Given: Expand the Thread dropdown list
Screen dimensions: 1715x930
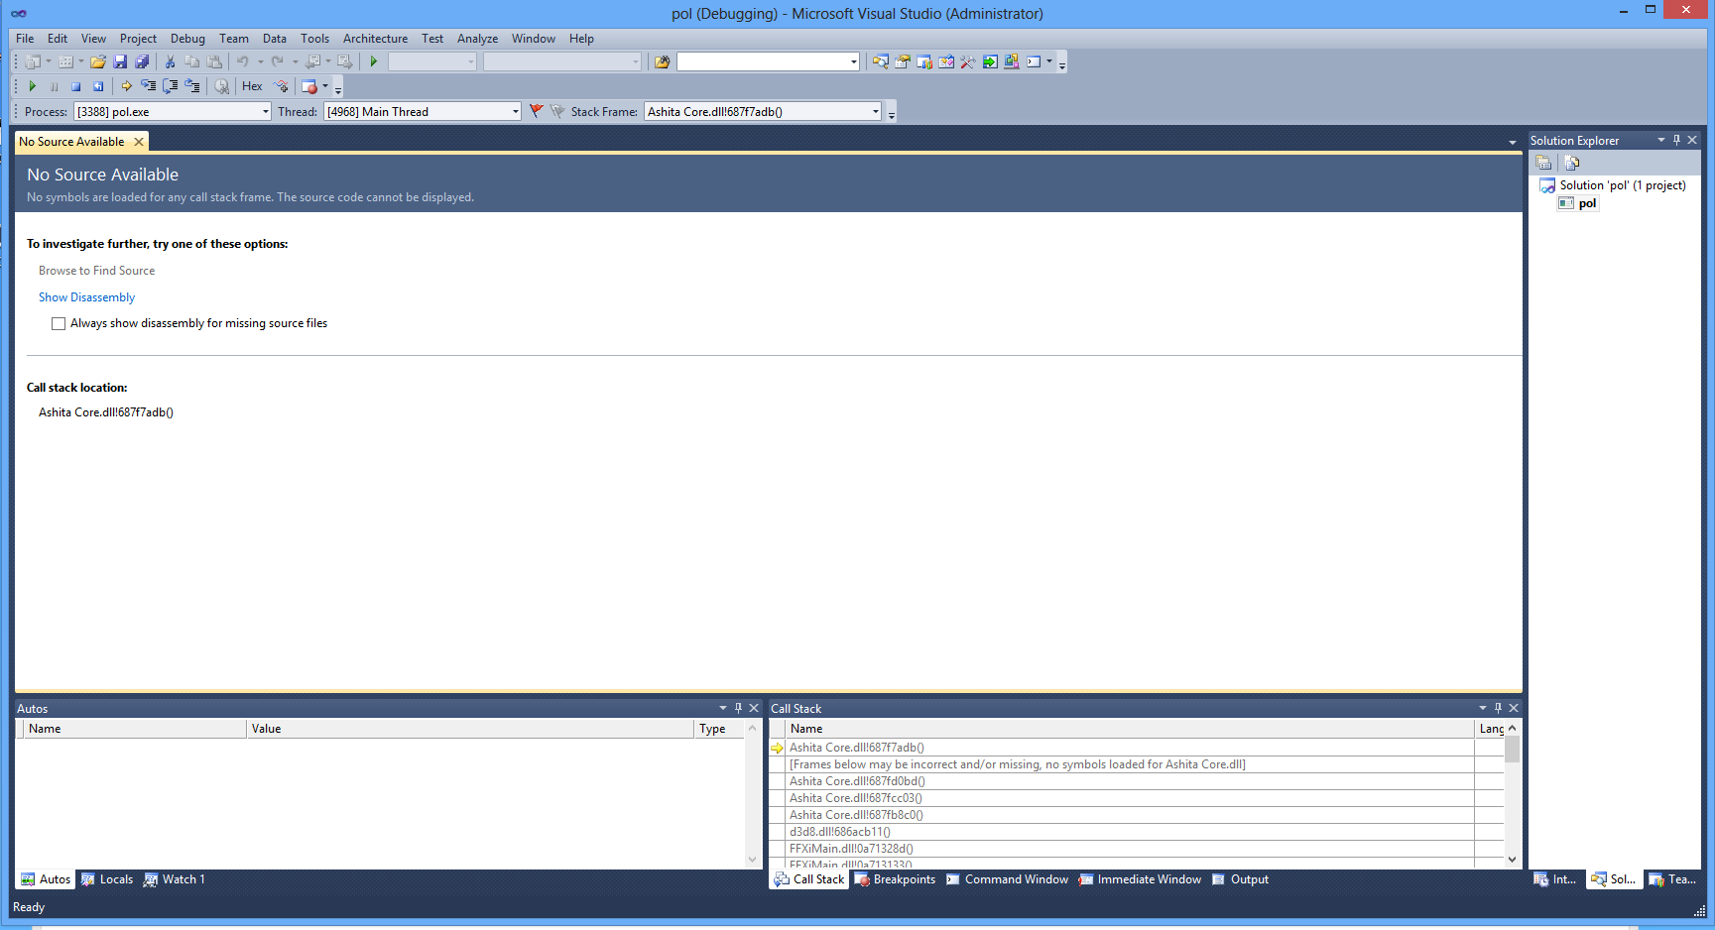Looking at the screenshot, I should (x=515, y=112).
